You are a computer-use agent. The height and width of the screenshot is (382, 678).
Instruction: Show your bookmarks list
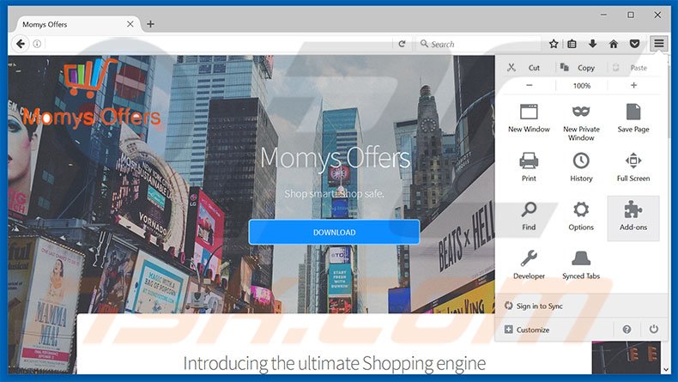572,44
